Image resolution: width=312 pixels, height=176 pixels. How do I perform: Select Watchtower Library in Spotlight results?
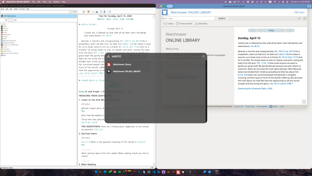pos(122,64)
